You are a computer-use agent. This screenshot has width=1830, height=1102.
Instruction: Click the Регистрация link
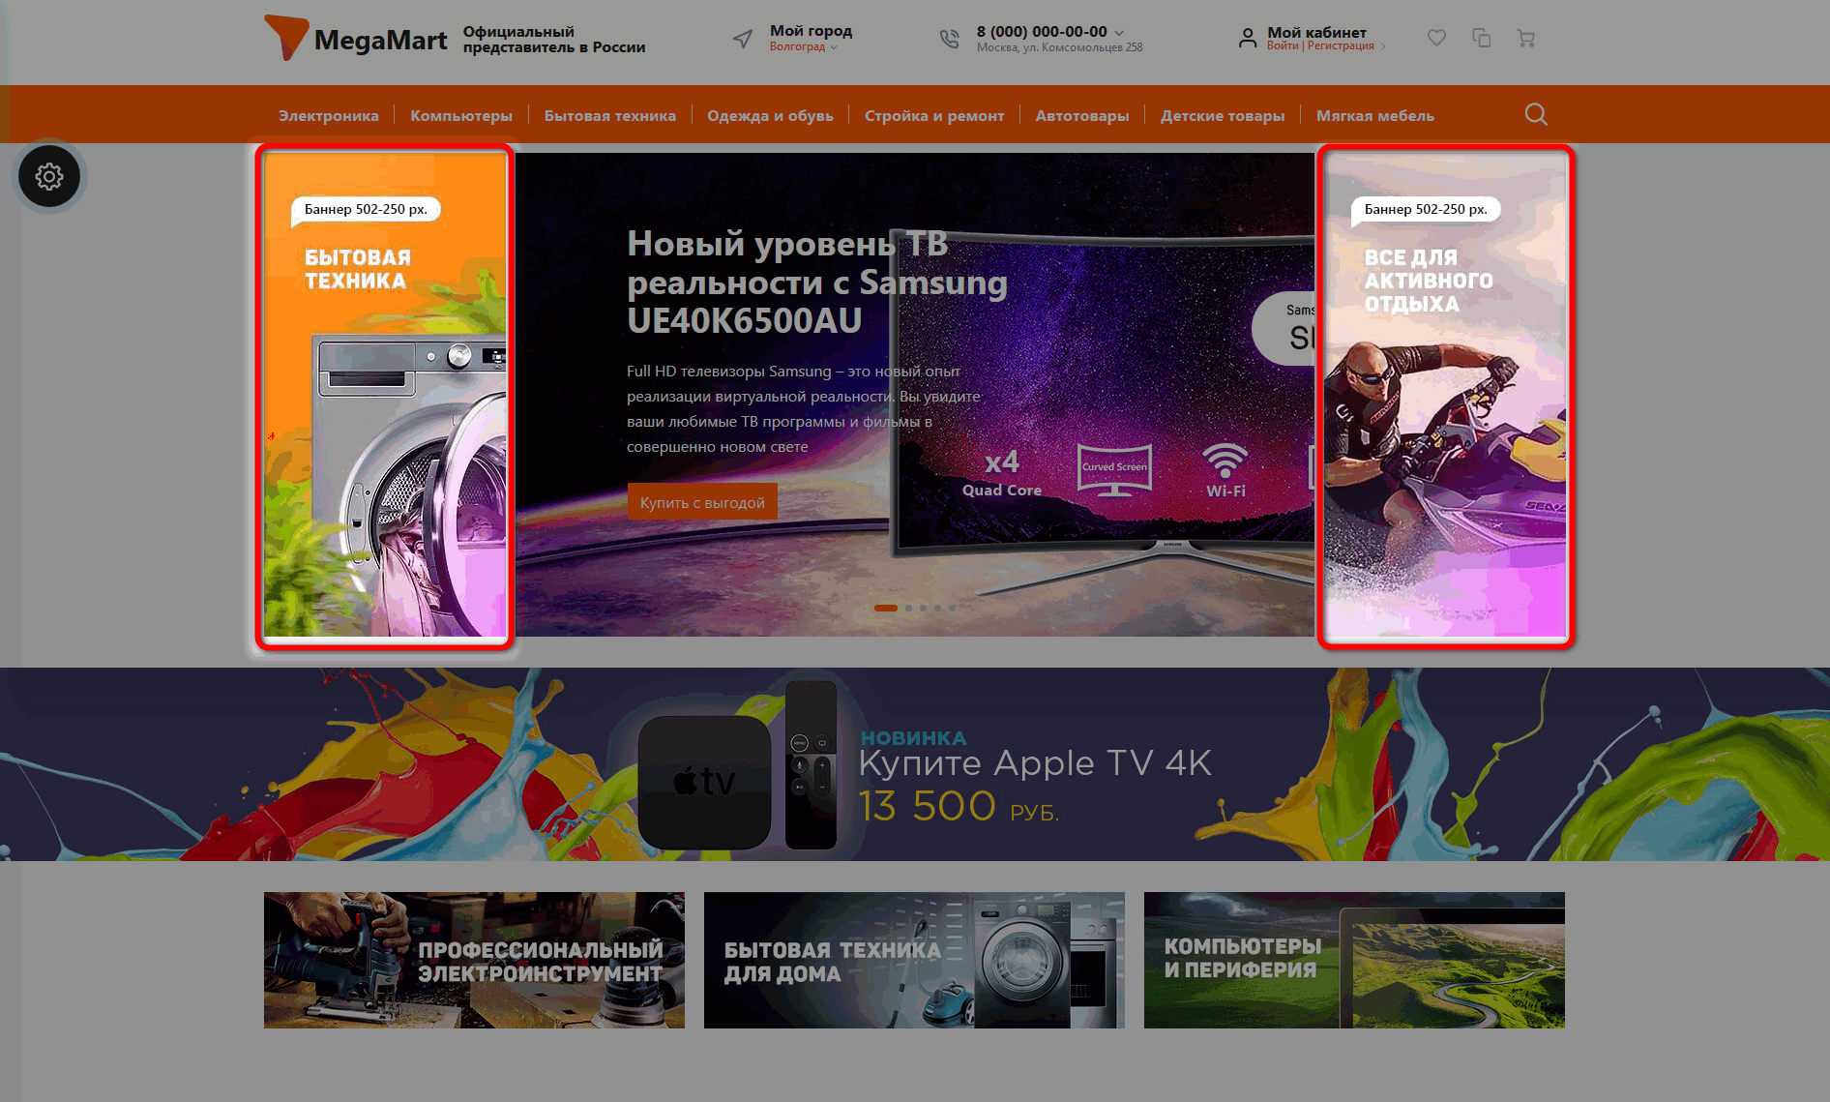[1341, 45]
